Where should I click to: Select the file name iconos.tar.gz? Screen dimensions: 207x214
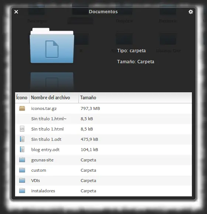[x=44, y=108]
